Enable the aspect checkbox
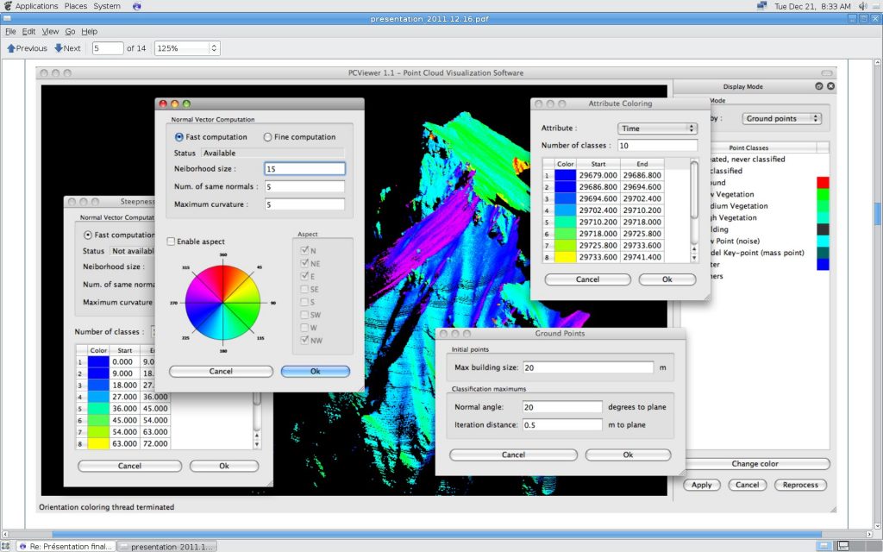Viewport: 883px width, 552px height. pos(171,241)
